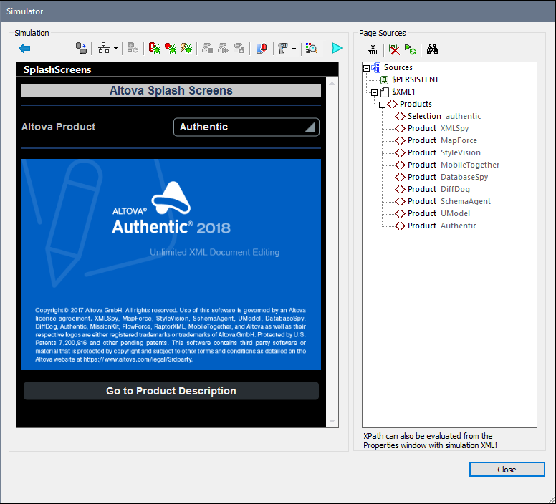This screenshot has height=504, width=556.
Task: Click the first bug debug icon with red marker
Action: click(x=154, y=48)
